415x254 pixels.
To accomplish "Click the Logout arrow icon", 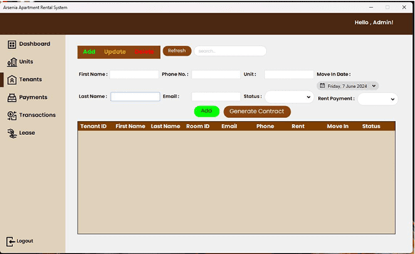I will (10, 241).
